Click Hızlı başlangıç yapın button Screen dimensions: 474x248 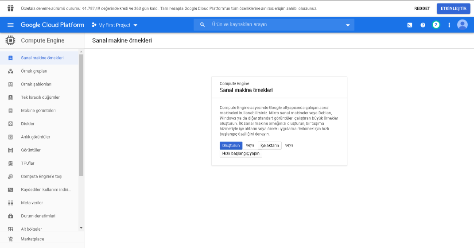(x=241, y=154)
